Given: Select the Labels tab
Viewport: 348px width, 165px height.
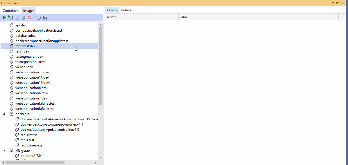Looking at the screenshot, I should 112,10.
